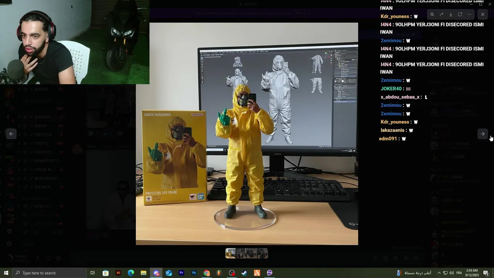The height and width of the screenshot is (278, 494).
Task: Open Outlook from taskbar
Action: point(169,273)
